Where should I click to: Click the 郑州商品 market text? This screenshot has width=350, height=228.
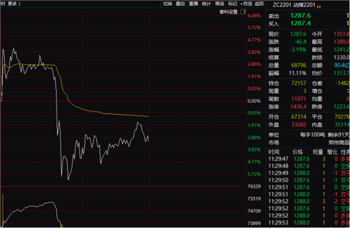tap(339, 142)
